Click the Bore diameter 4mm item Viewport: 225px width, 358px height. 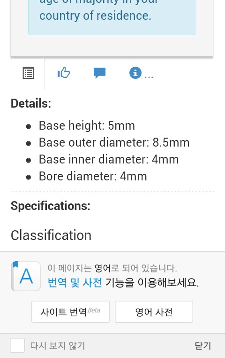point(93,176)
